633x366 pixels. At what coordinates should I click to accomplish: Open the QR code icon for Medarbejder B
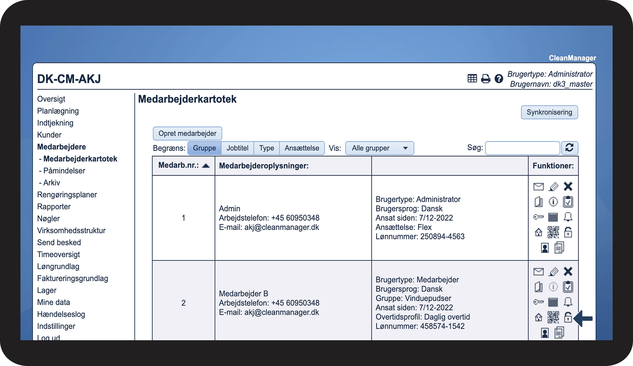tap(553, 317)
